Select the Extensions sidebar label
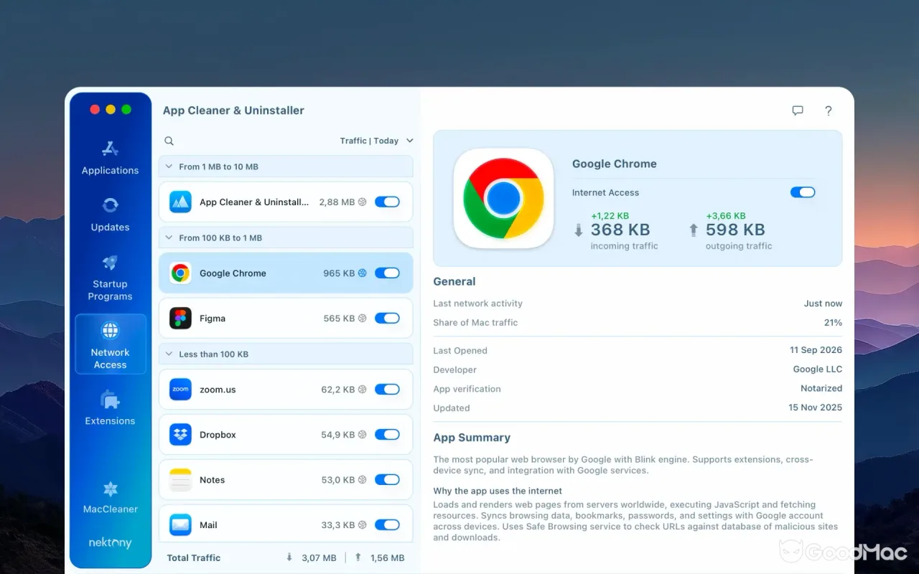This screenshot has width=919, height=574. 110,421
